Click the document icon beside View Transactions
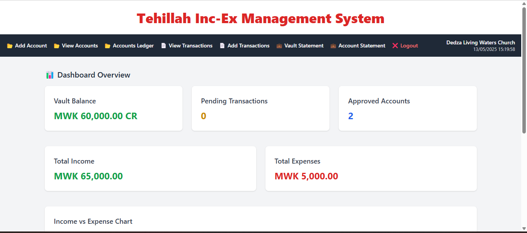This screenshot has height=233, width=527. tap(164, 46)
